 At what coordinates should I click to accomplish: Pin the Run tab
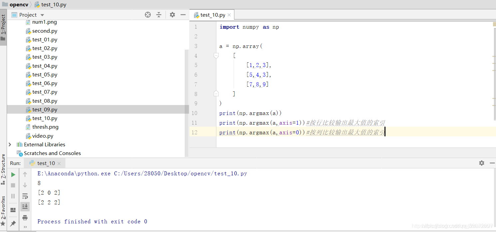point(13,223)
